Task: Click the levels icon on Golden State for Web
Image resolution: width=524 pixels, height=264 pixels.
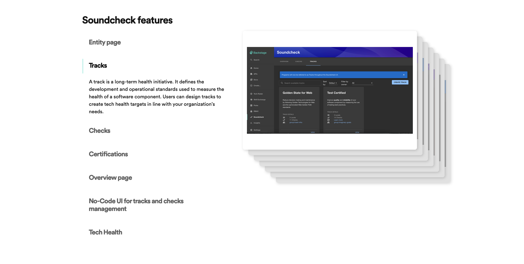Action: [284, 118]
